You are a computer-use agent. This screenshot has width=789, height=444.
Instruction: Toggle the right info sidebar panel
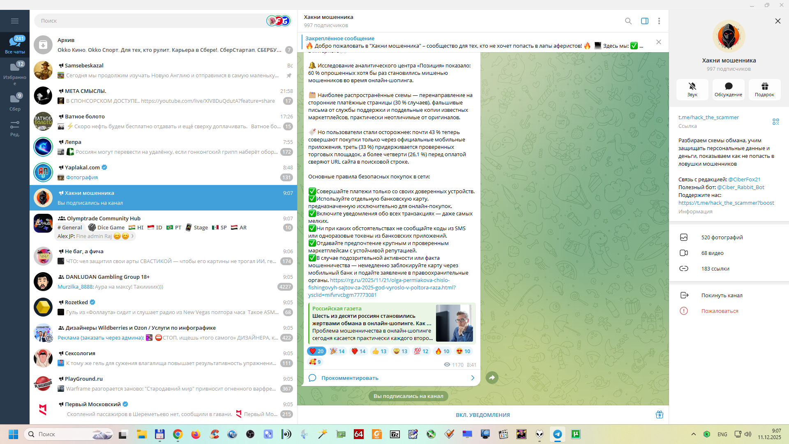point(644,21)
